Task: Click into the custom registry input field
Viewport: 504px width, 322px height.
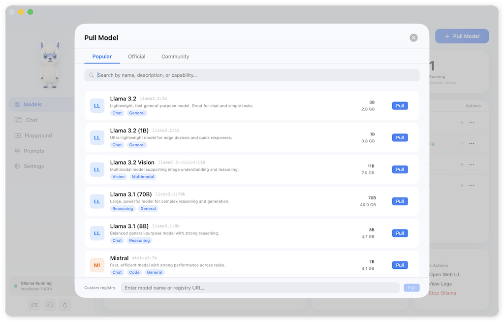Action: point(260,288)
